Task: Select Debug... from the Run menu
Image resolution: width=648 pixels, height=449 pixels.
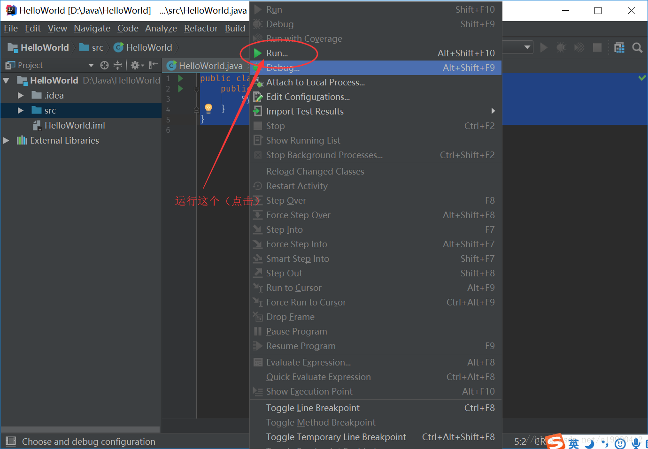Action: [376, 68]
